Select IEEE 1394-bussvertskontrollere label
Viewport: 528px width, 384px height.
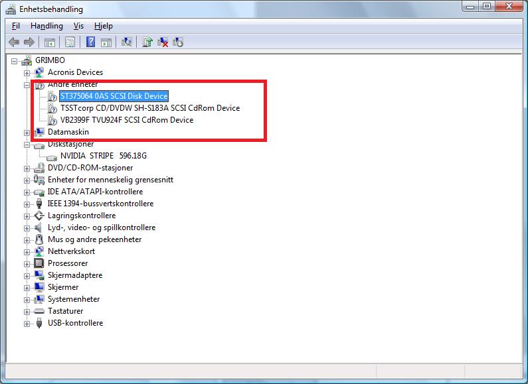100,204
